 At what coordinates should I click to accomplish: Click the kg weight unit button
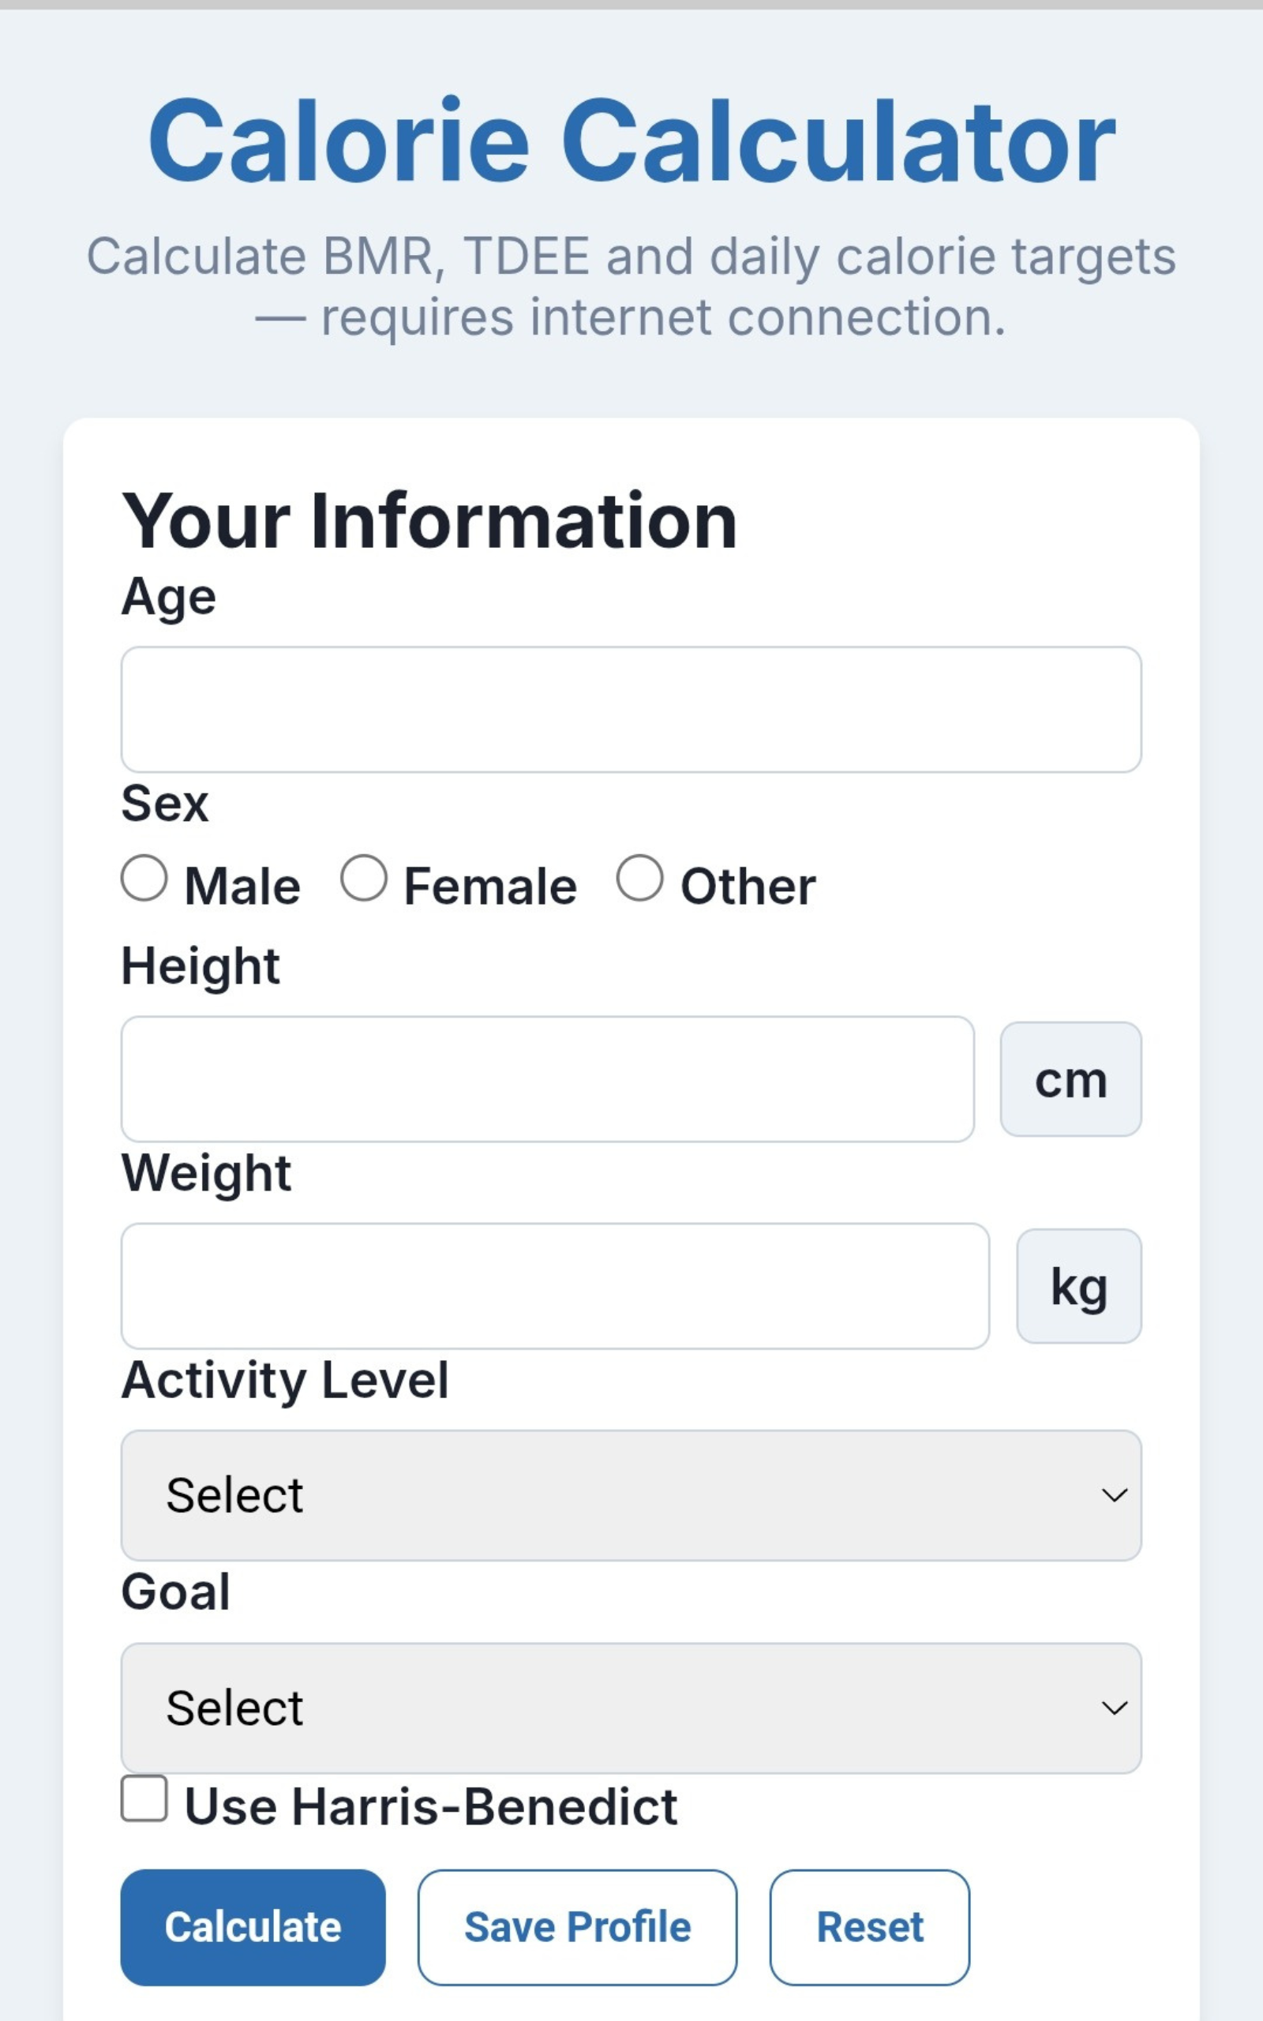[1078, 1284]
